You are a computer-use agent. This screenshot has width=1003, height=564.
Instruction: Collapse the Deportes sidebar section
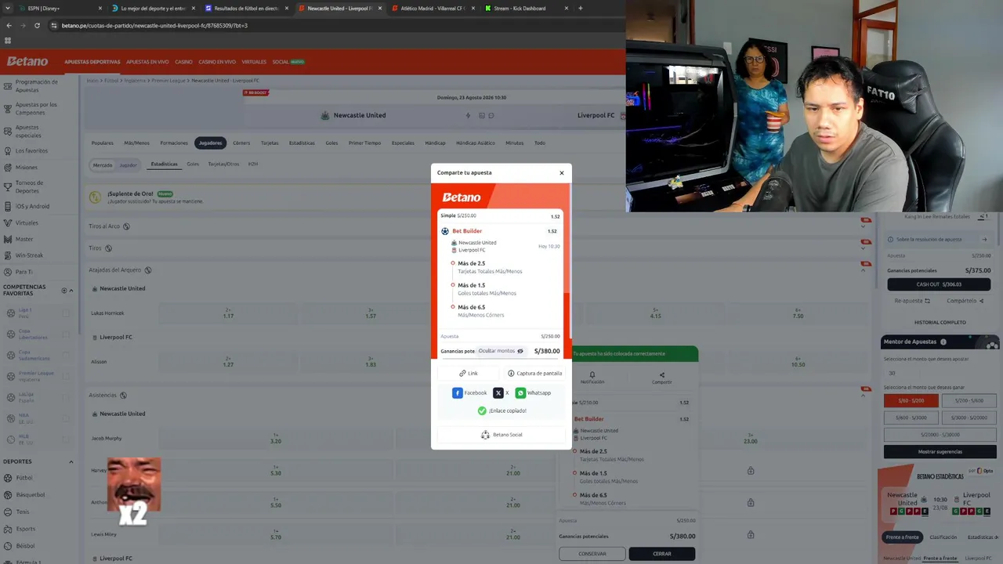pyautogui.click(x=71, y=461)
